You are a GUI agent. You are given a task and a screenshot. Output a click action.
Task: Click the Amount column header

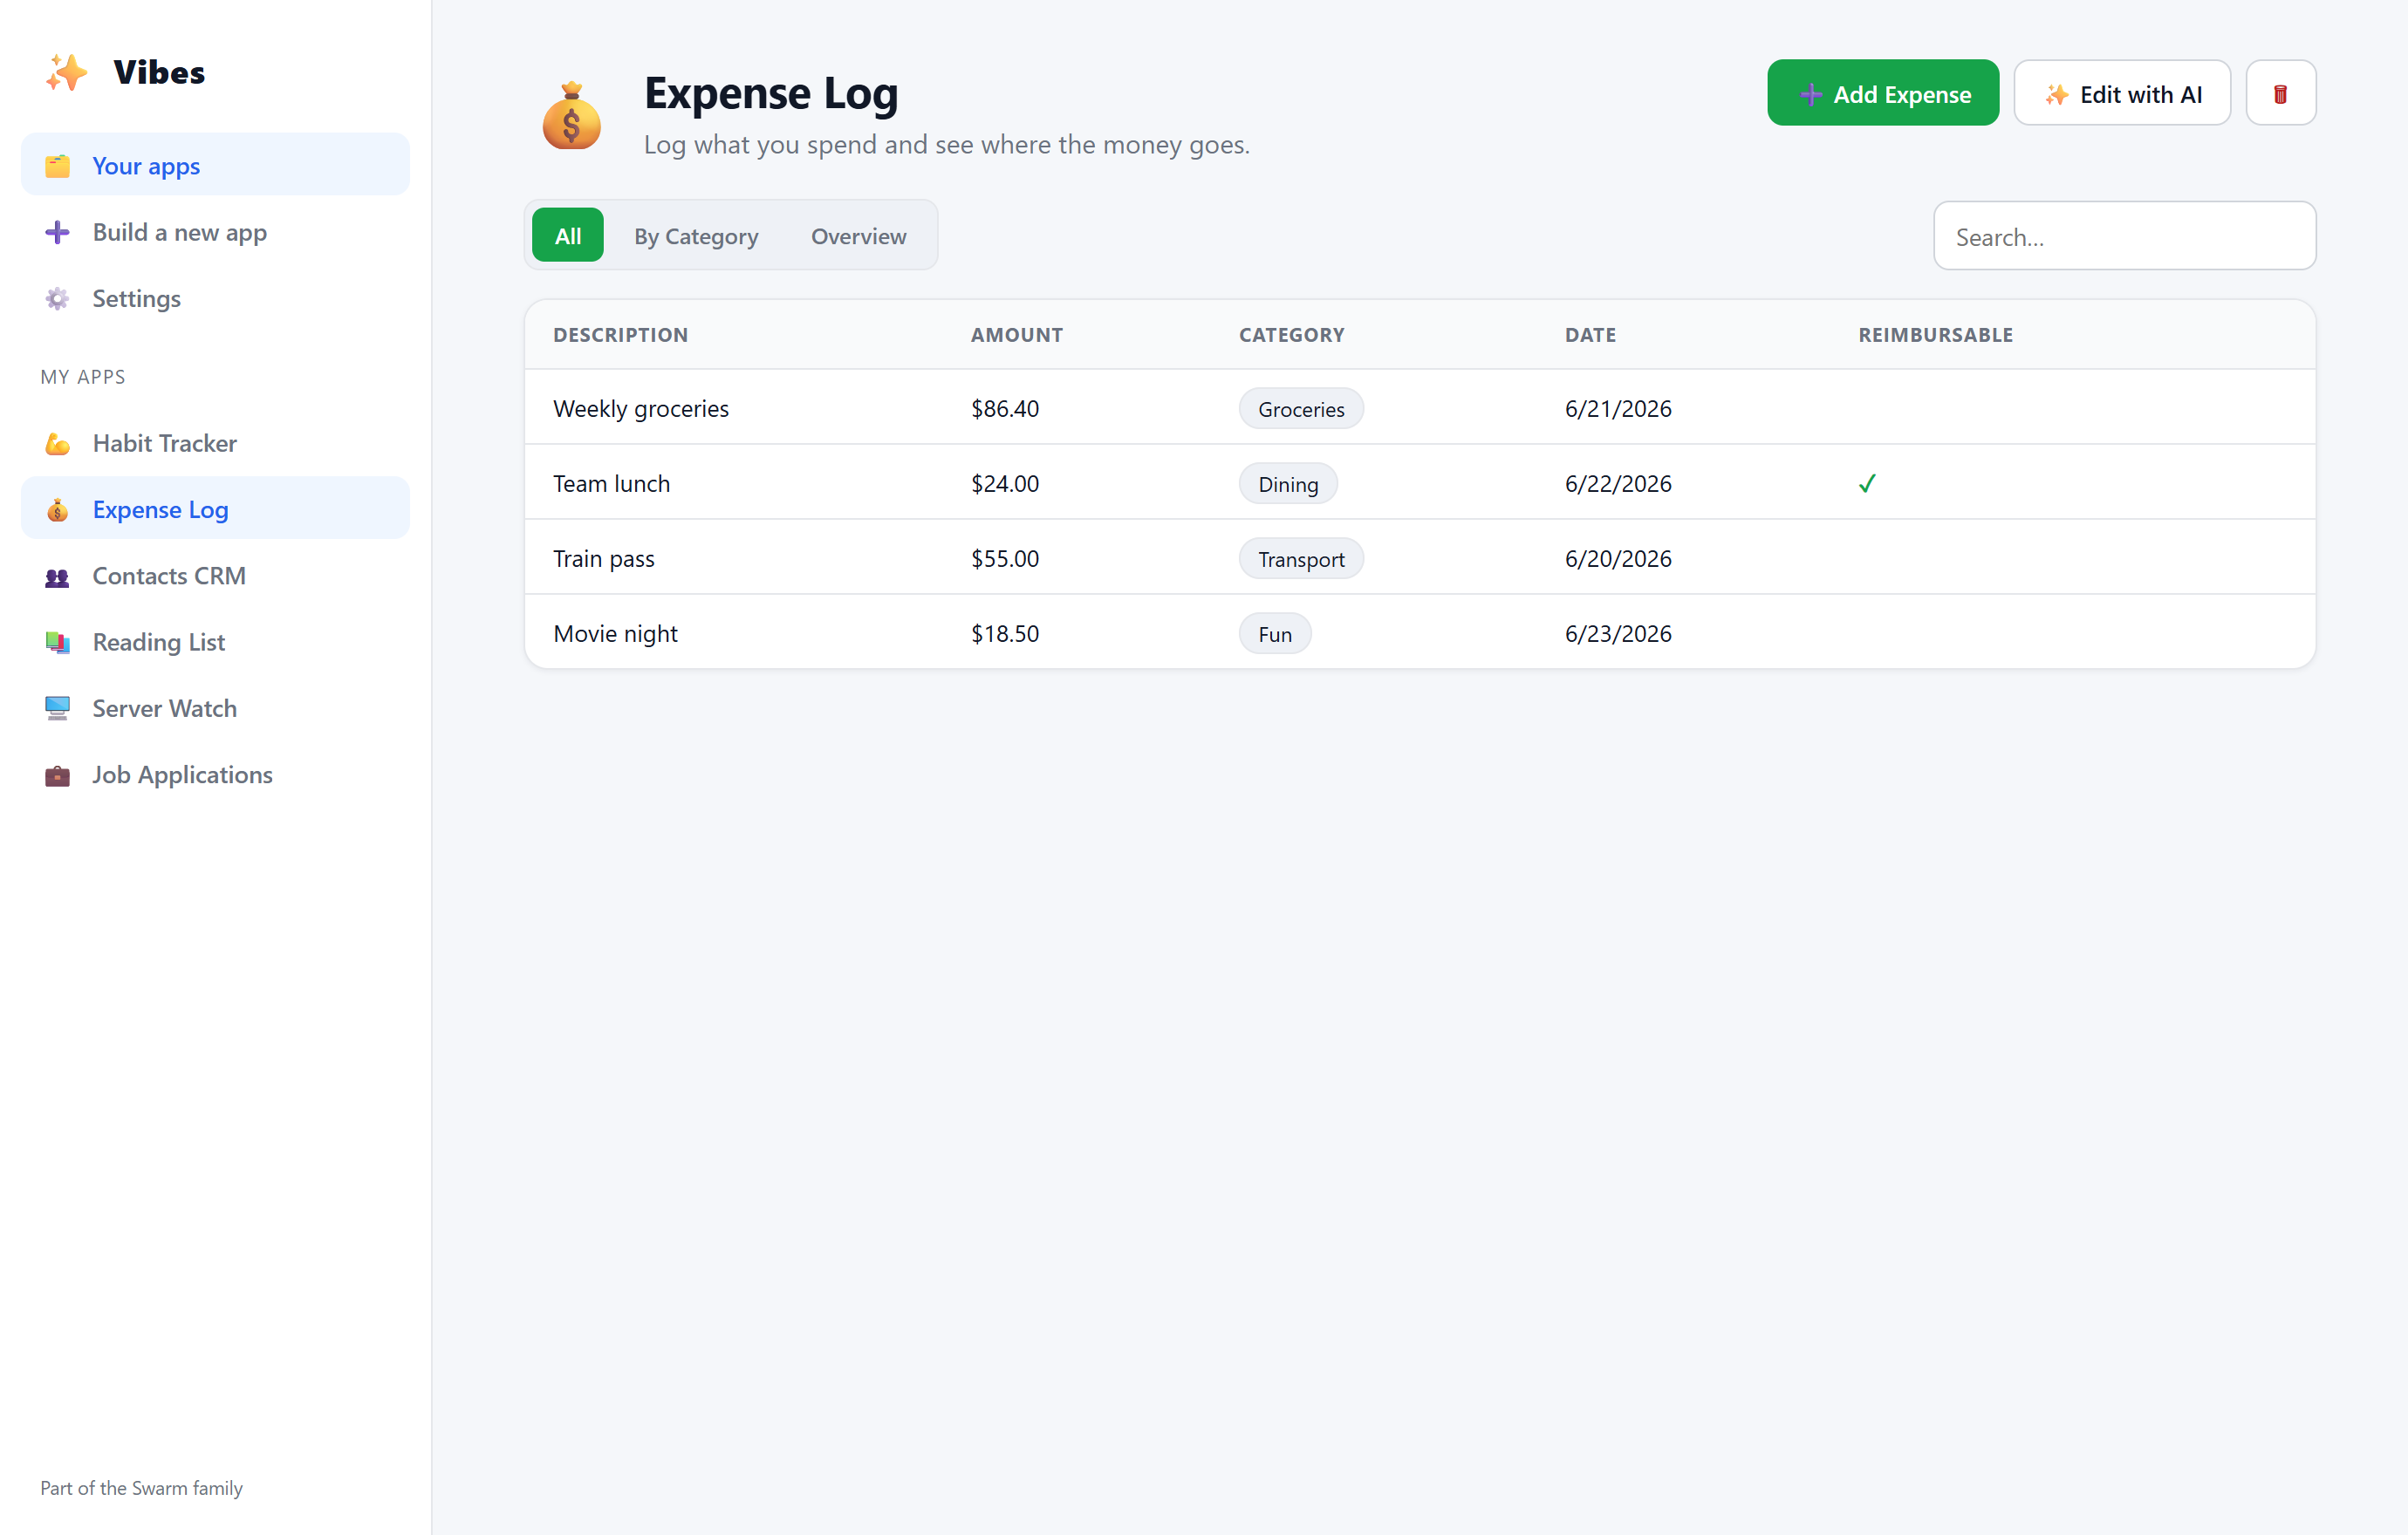pos(1016,335)
